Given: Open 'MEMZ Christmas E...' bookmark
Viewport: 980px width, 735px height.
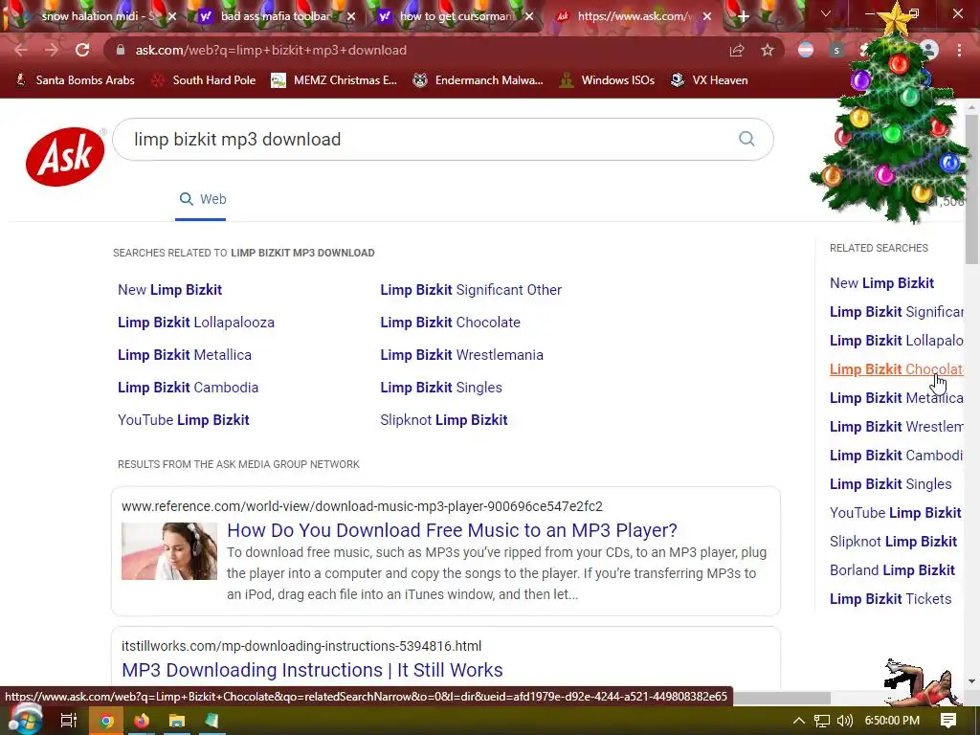Looking at the screenshot, I should (334, 80).
